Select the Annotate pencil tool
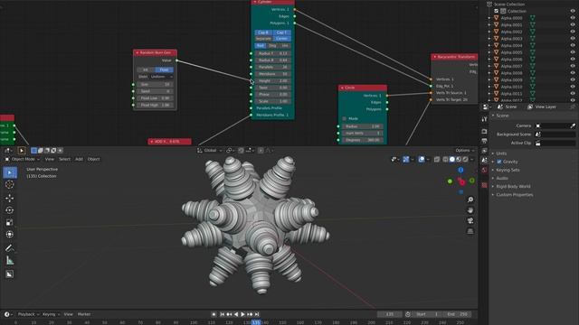This screenshot has height=325, width=579. tap(10, 248)
